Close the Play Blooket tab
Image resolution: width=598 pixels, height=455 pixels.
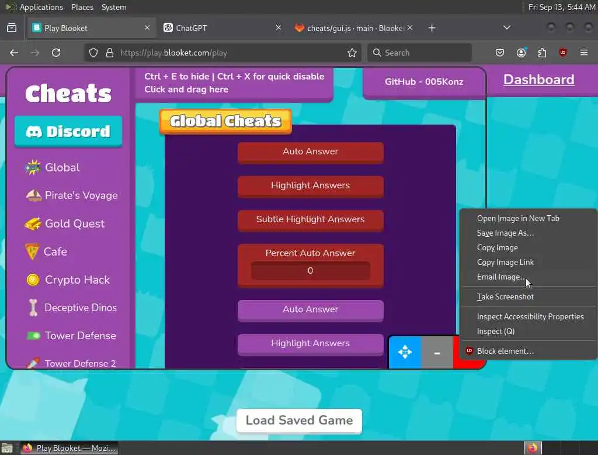pos(147,27)
